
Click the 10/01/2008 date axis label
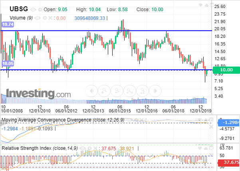[x=12, y=111]
